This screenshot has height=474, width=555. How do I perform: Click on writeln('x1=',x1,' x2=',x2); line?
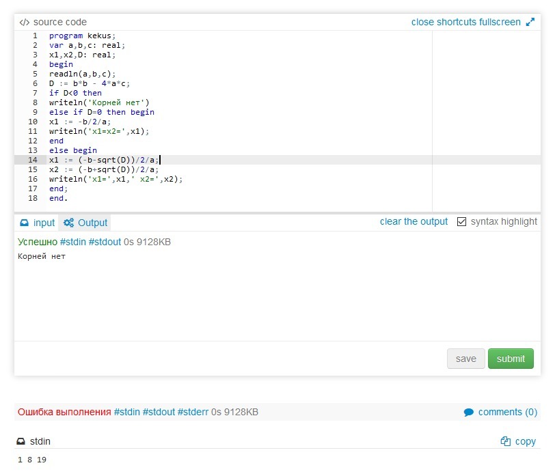(116, 179)
